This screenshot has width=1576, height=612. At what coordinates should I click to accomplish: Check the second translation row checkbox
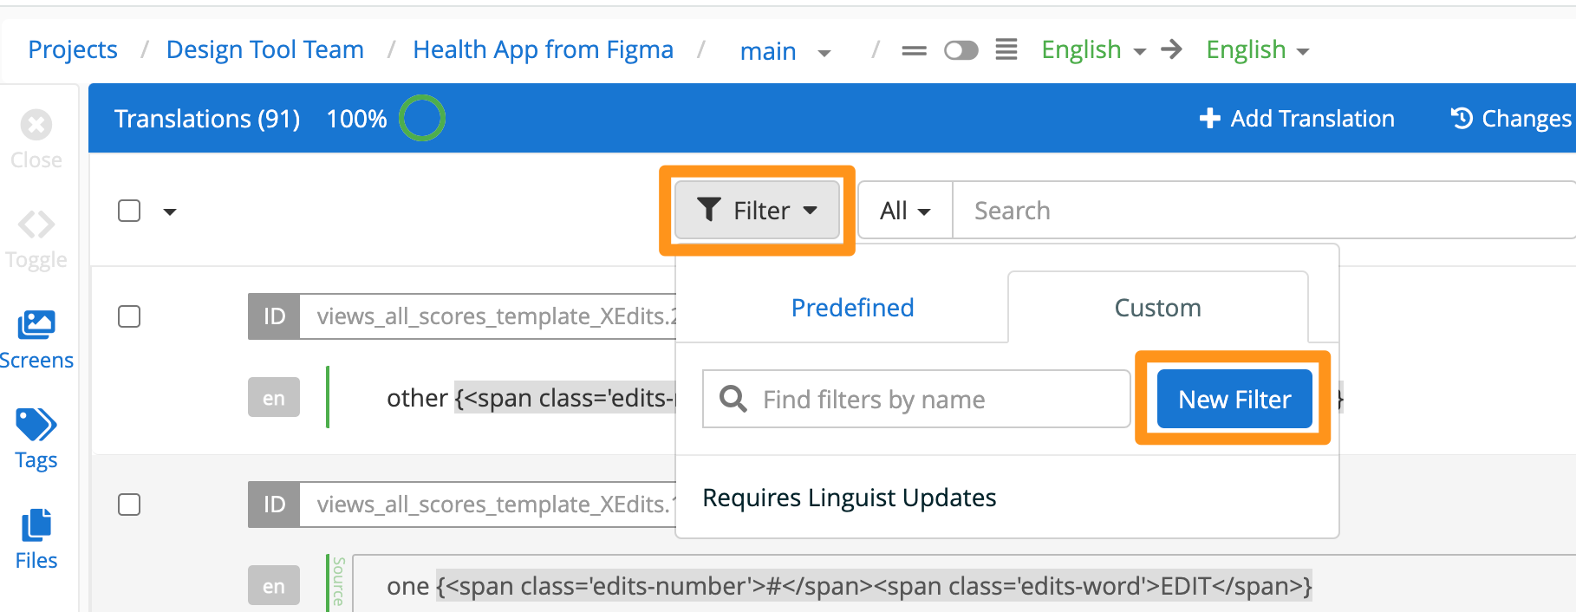coord(129,505)
